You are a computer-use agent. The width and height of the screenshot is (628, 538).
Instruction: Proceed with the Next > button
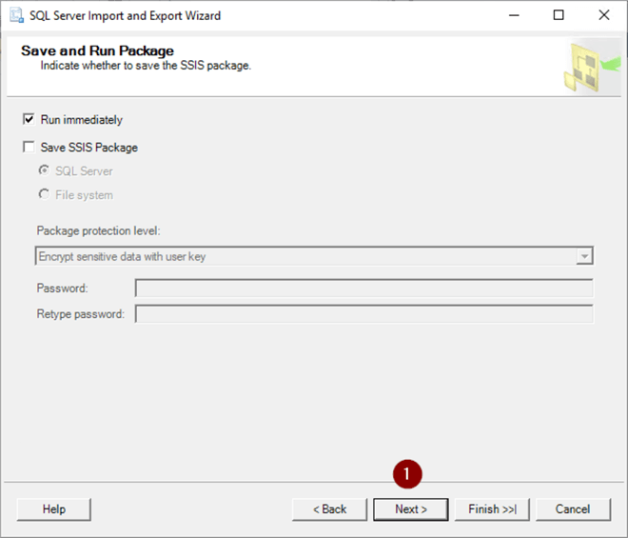411,509
